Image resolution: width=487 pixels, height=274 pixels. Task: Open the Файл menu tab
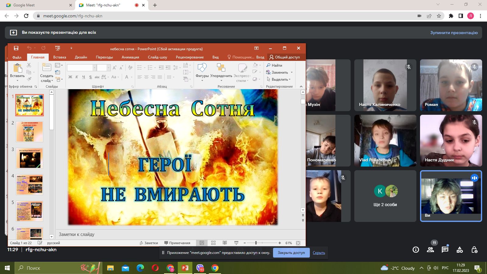(17, 57)
